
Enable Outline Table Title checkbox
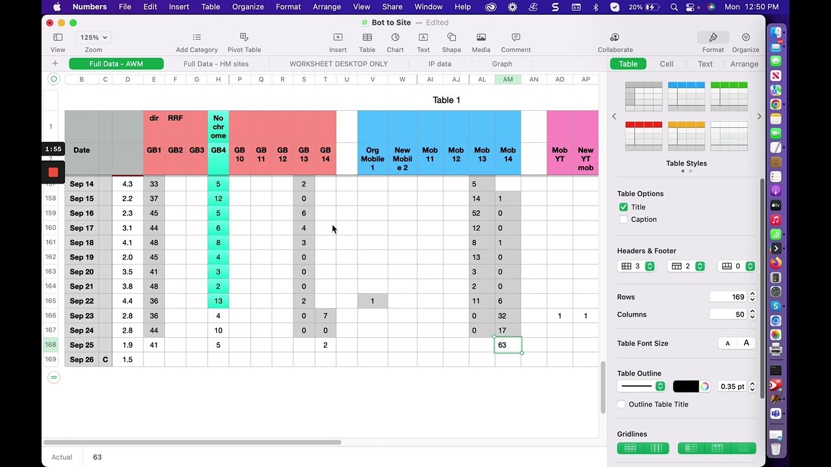pyautogui.click(x=621, y=404)
